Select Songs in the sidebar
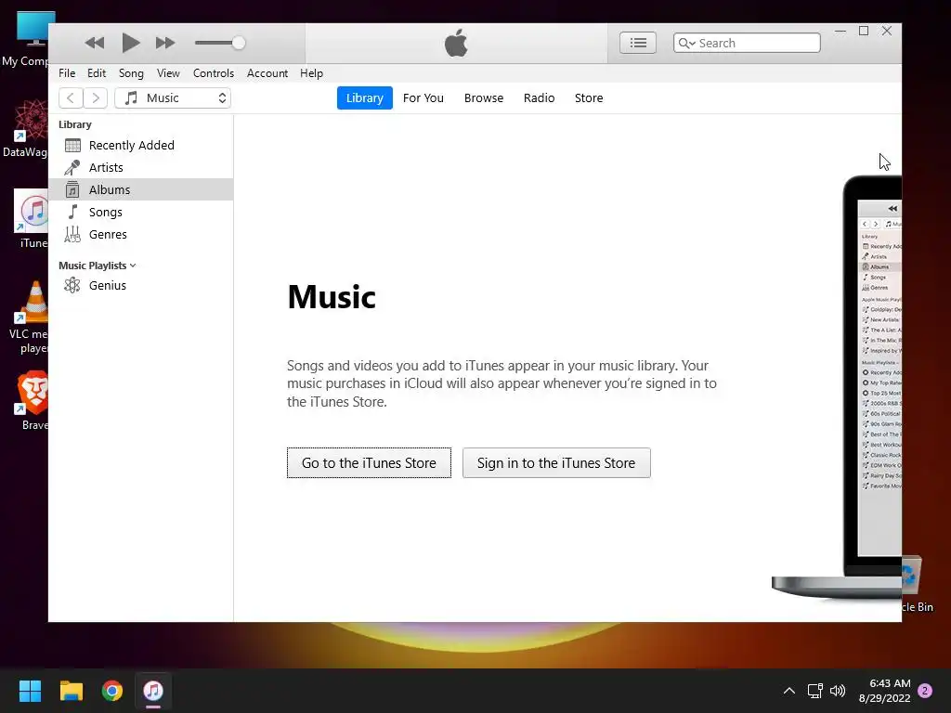The width and height of the screenshot is (951, 713). tap(141, 213)
